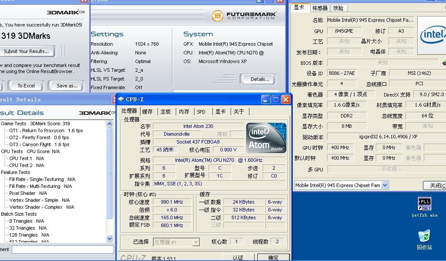Select the CPU Test 2 row
The width and height of the screenshot is (446, 261).
27,165
